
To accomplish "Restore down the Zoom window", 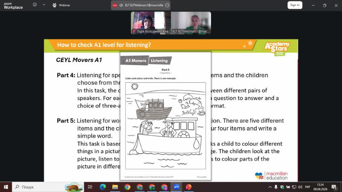I will [324, 5].
